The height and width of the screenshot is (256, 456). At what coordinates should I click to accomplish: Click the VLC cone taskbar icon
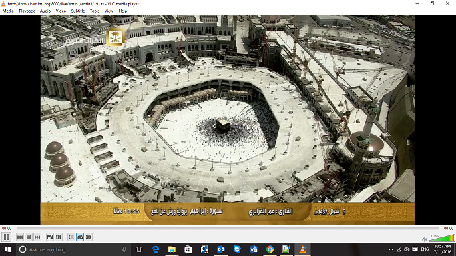click(302, 249)
